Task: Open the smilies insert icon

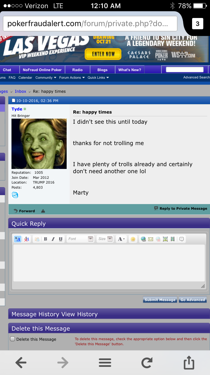Action: [x=133, y=239]
